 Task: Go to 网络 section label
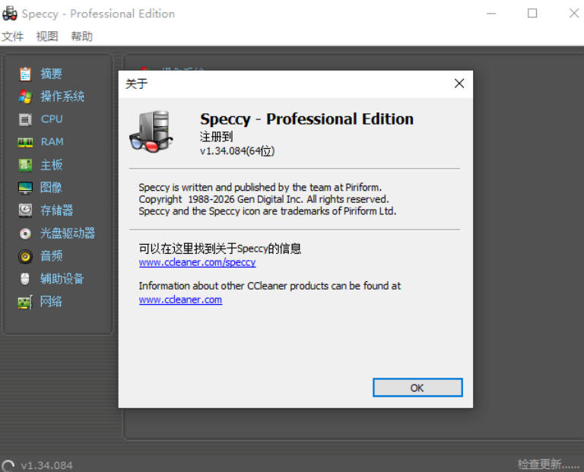(x=51, y=302)
